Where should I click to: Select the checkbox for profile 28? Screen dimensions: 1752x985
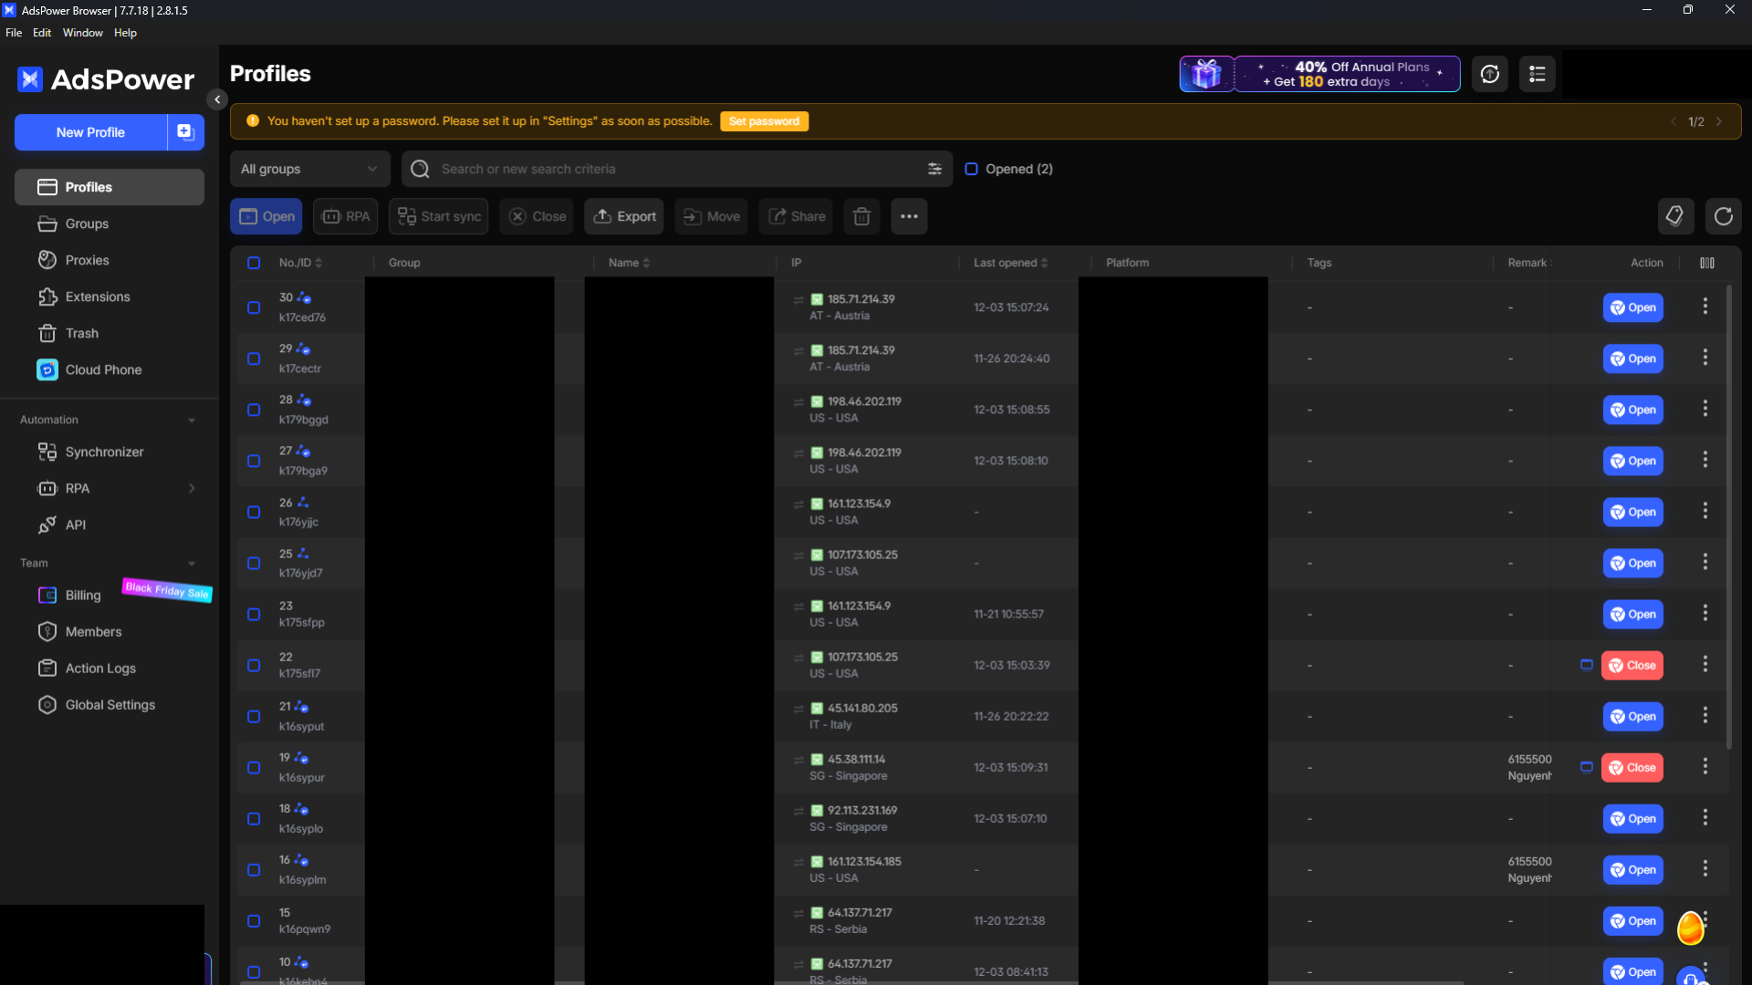click(x=254, y=410)
